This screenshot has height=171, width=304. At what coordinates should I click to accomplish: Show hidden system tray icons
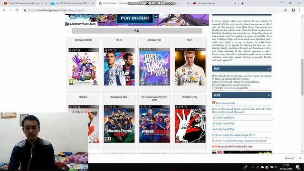[x=253, y=167]
